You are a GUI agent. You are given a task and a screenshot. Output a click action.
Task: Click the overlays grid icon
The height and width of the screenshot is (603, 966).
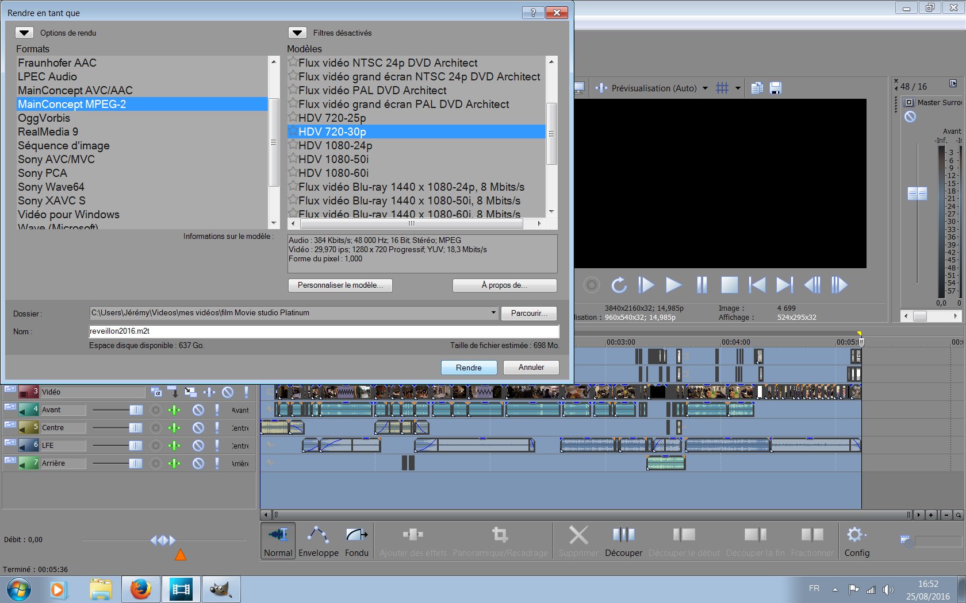(x=722, y=88)
